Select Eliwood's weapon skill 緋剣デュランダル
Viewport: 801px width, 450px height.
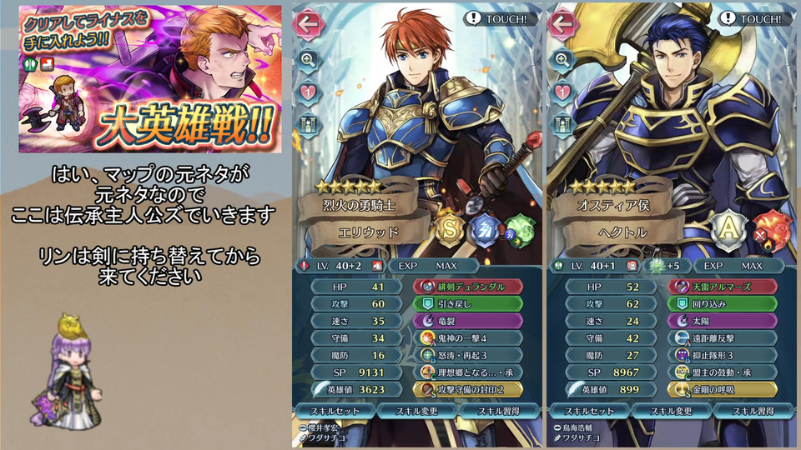(x=468, y=287)
